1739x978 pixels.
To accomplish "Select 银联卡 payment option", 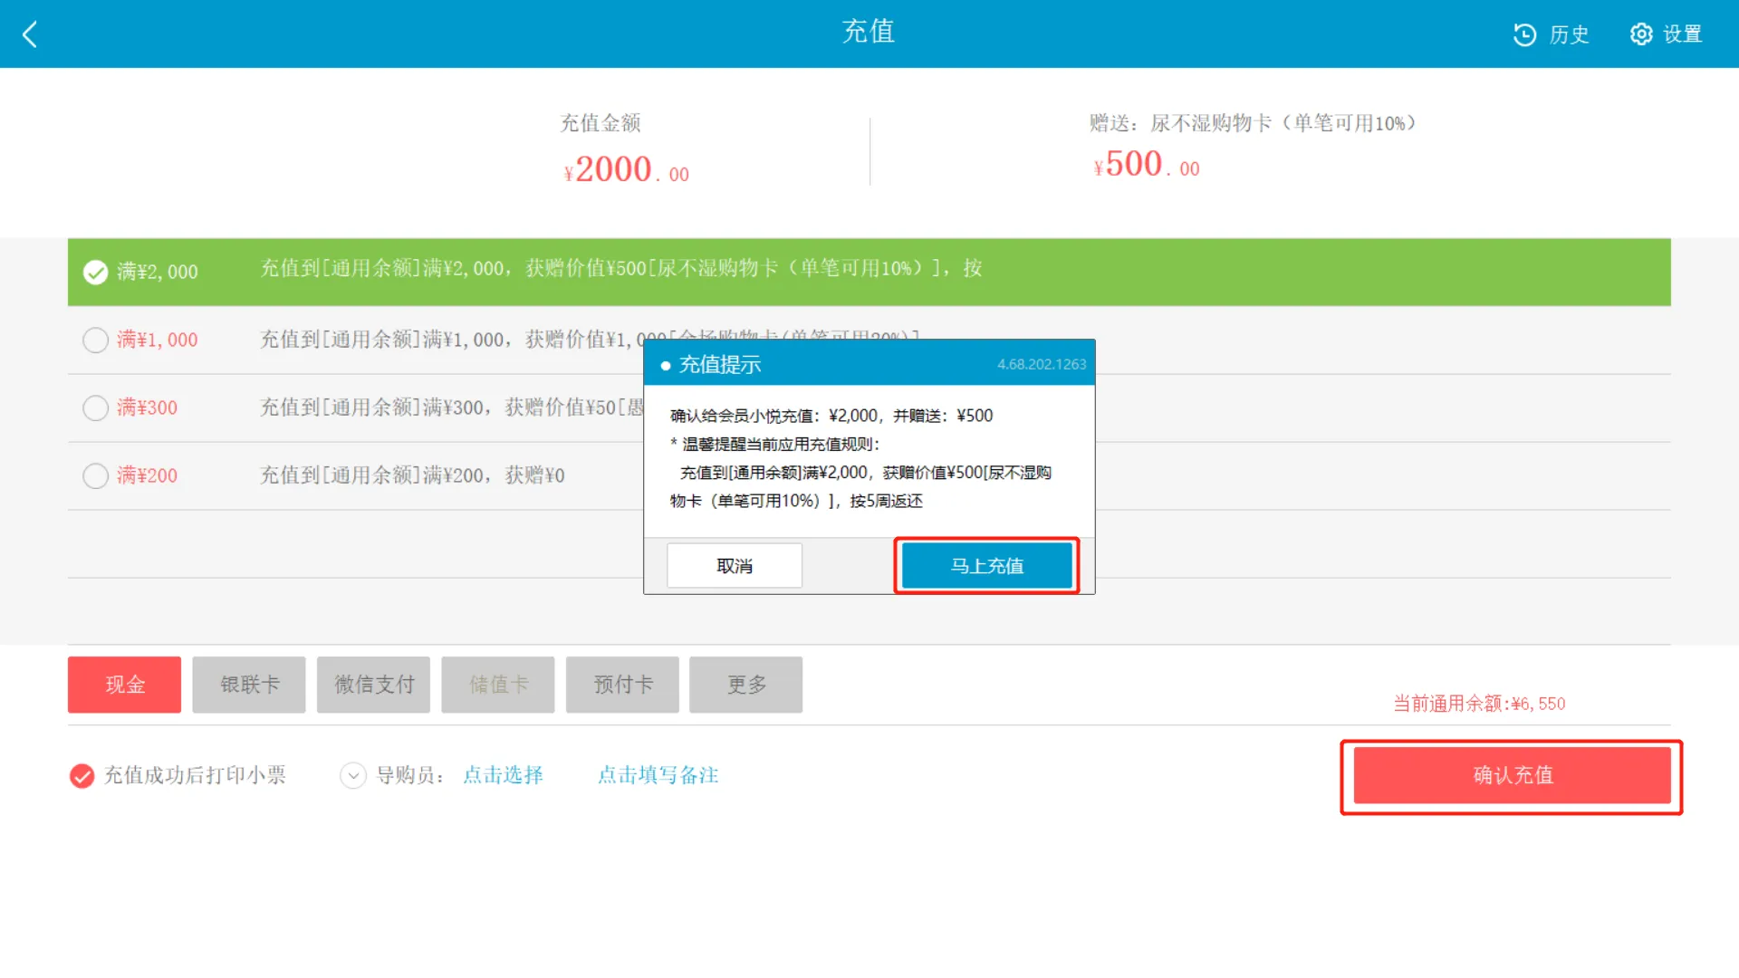I will coord(249,685).
